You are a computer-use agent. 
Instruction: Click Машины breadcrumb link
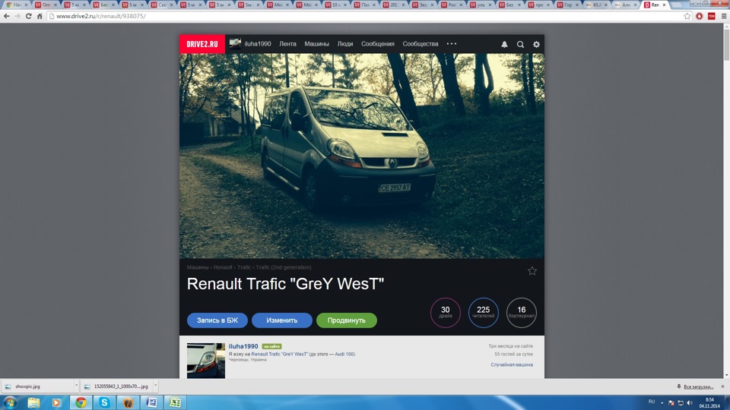point(198,267)
